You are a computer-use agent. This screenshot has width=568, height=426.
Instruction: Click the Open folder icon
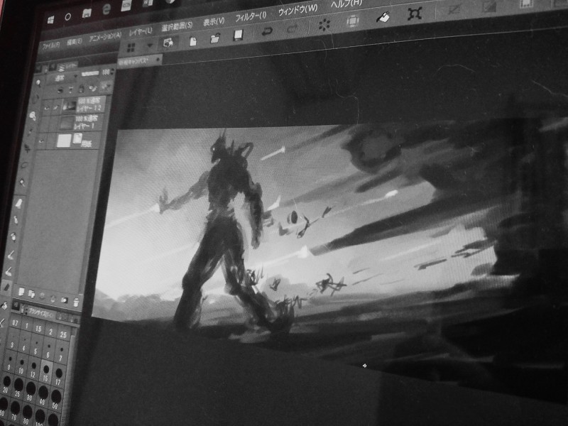pos(215,38)
